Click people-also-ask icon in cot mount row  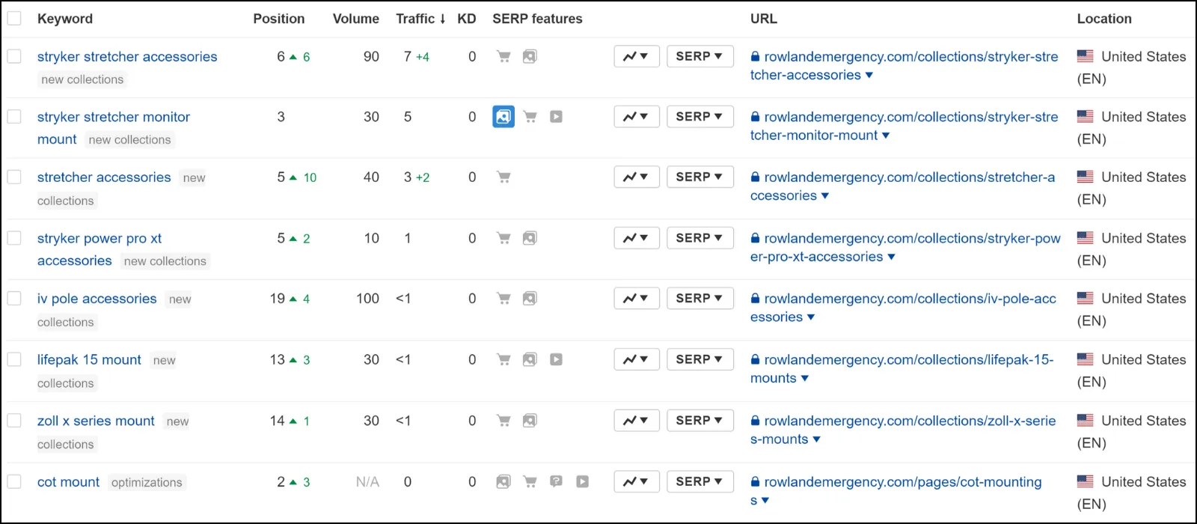pos(556,482)
